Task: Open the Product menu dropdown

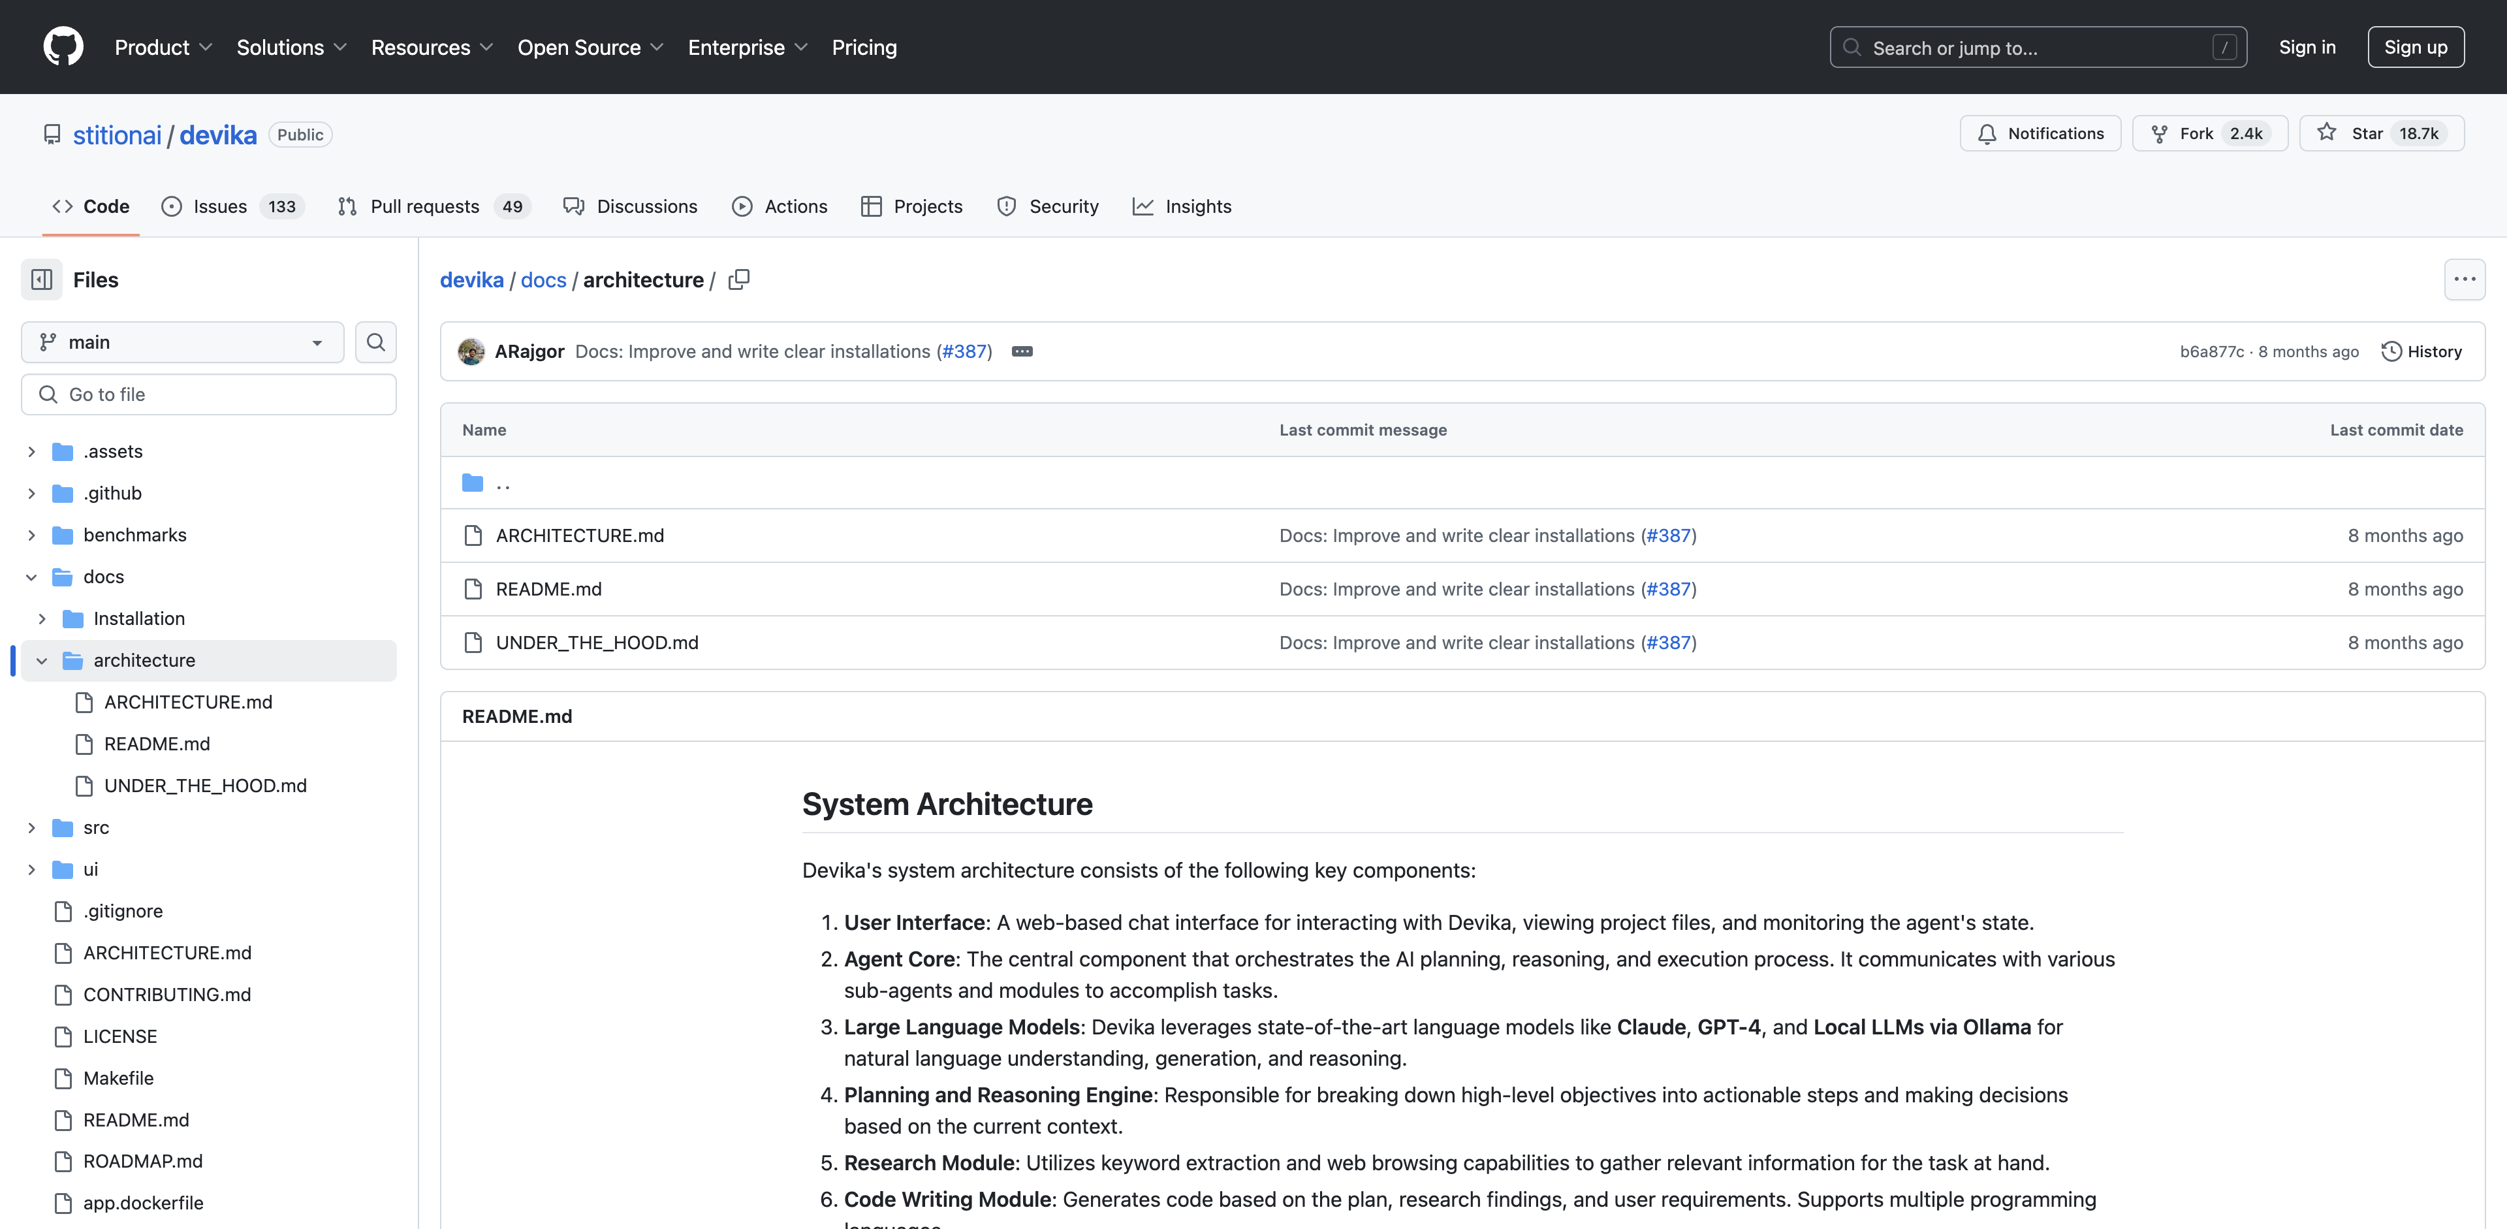Action: (163, 47)
